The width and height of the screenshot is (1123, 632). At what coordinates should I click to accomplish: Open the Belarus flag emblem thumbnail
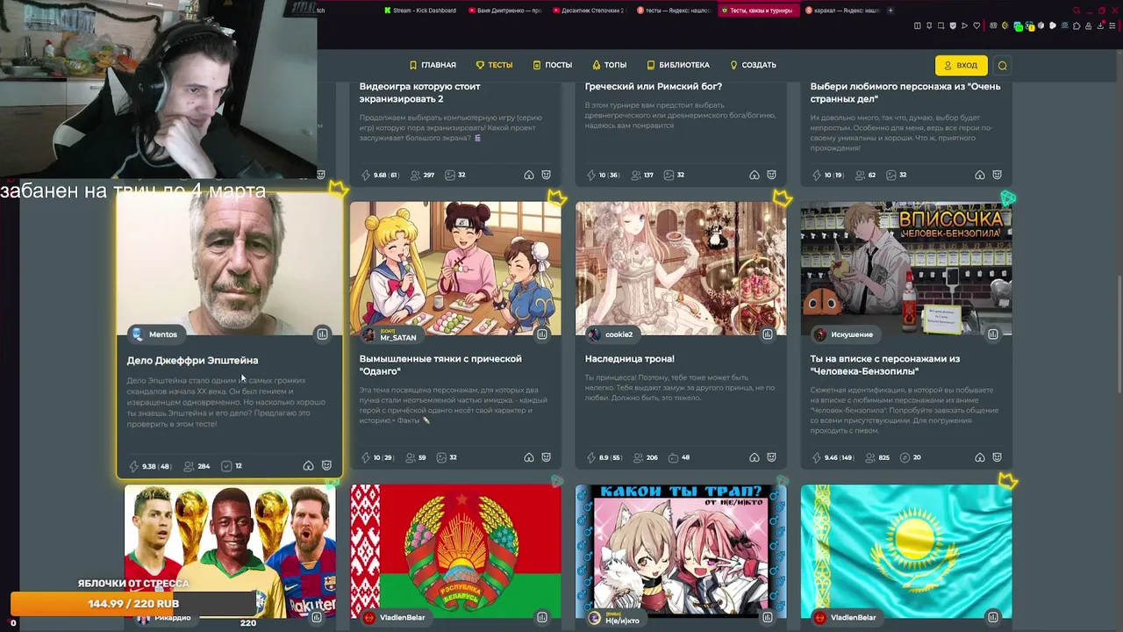tap(455, 552)
